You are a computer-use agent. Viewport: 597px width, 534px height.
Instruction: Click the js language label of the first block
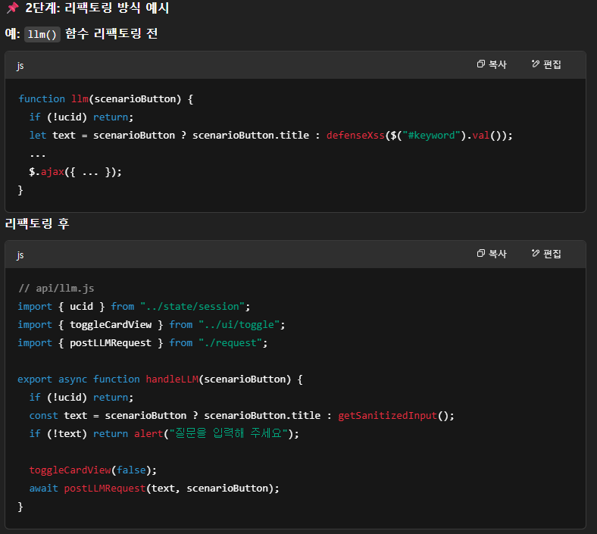pos(20,66)
